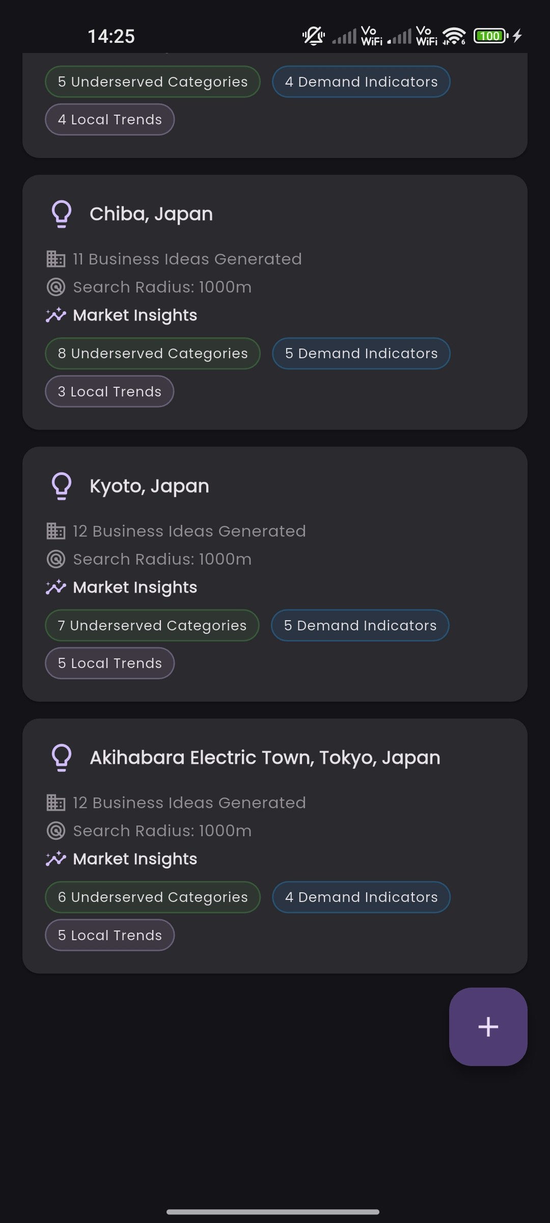Tap the plus floating action button

tap(488, 1027)
